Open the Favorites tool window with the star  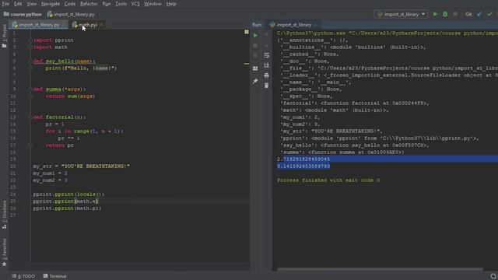4,253
